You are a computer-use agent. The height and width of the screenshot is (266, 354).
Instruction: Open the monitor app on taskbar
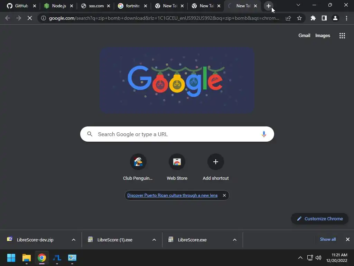point(72,258)
